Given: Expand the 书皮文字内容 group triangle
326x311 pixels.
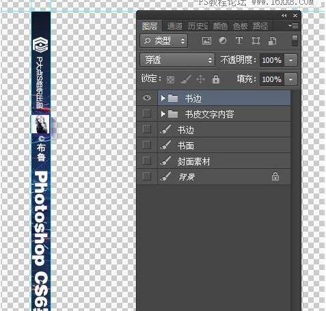Looking at the screenshot, I should pyautogui.click(x=163, y=114).
